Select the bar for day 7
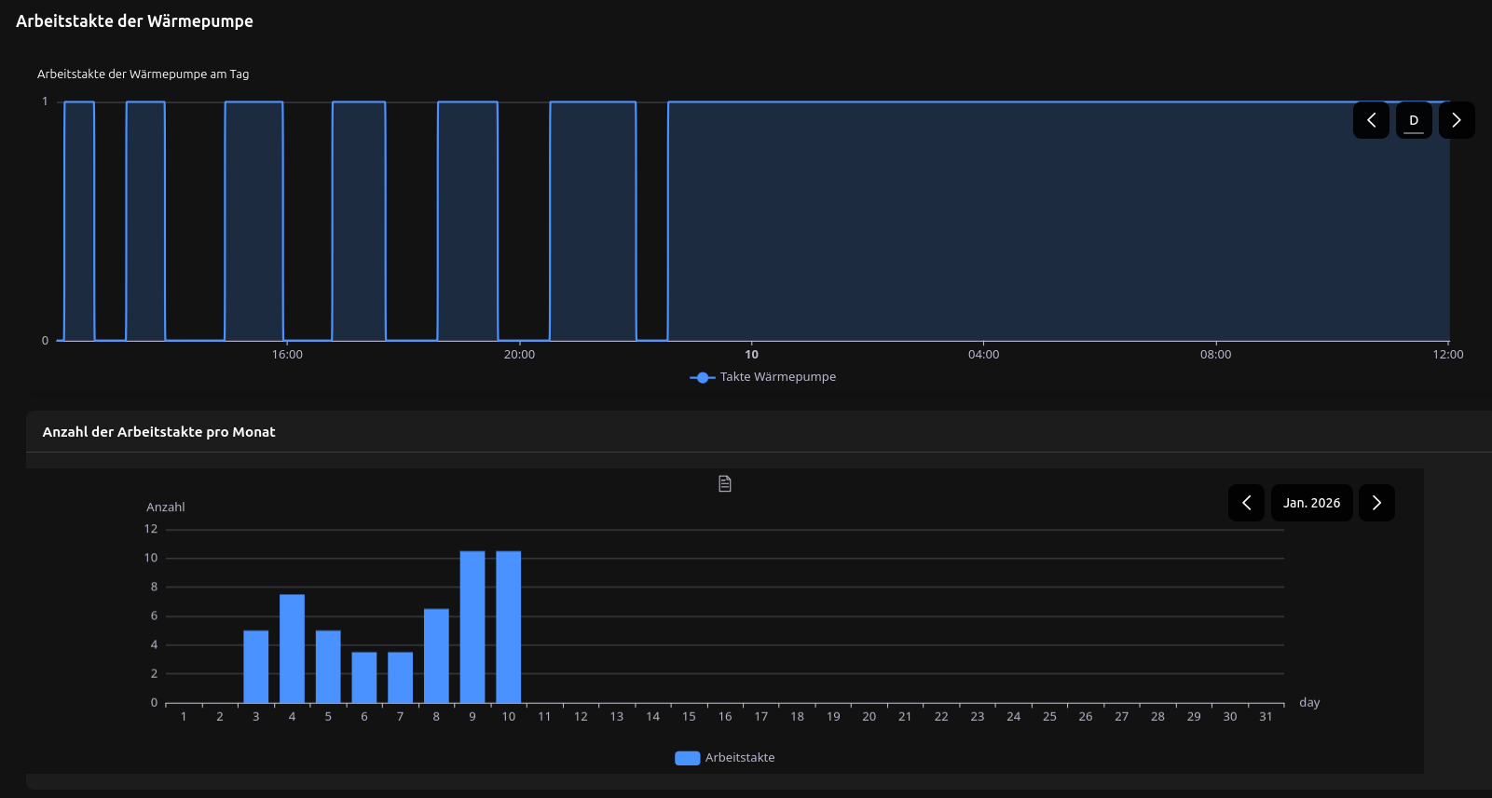The image size is (1492, 798). [400, 678]
